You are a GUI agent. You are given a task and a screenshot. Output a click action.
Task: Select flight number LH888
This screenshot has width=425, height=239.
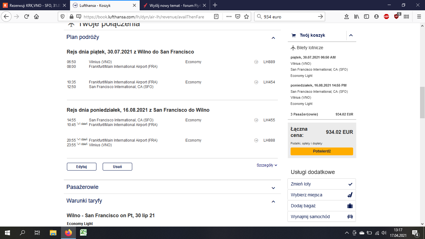pyautogui.click(x=269, y=140)
